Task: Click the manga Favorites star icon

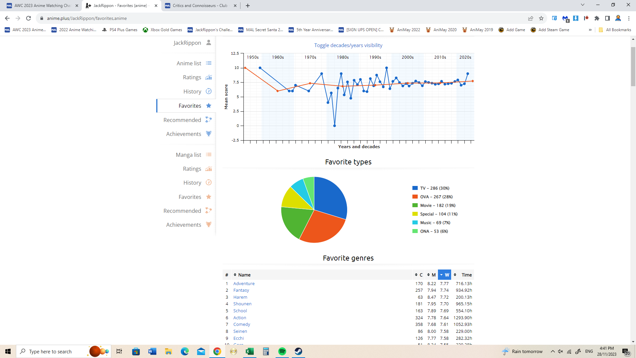Action: coord(208,197)
